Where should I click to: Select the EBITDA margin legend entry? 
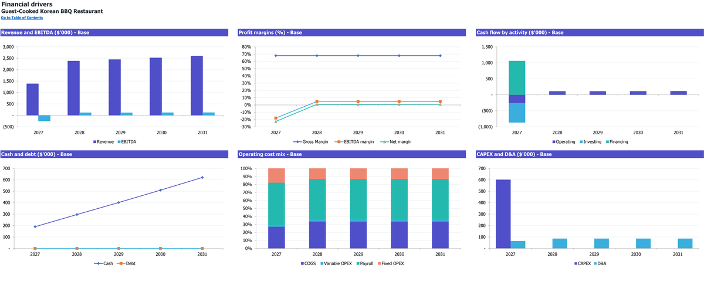tap(356, 142)
